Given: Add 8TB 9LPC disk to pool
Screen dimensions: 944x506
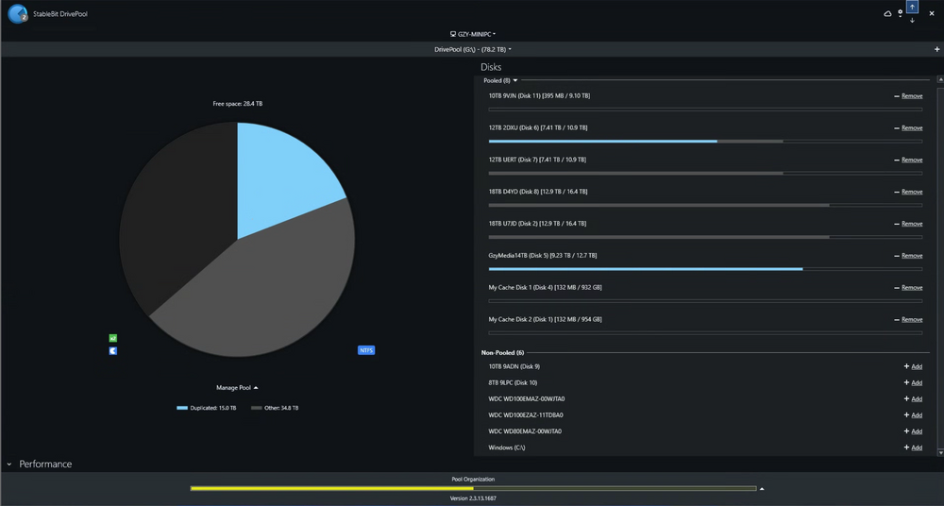Looking at the screenshot, I should [913, 383].
